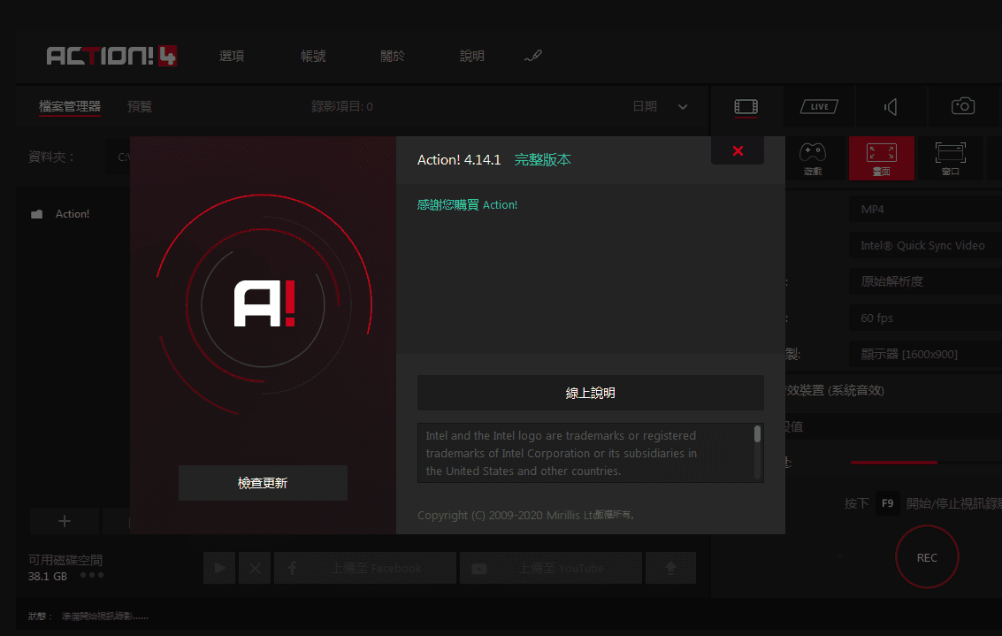Screen dimensions: 1002x636
Task: Open the 選項 options menu
Action: click(232, 56)
